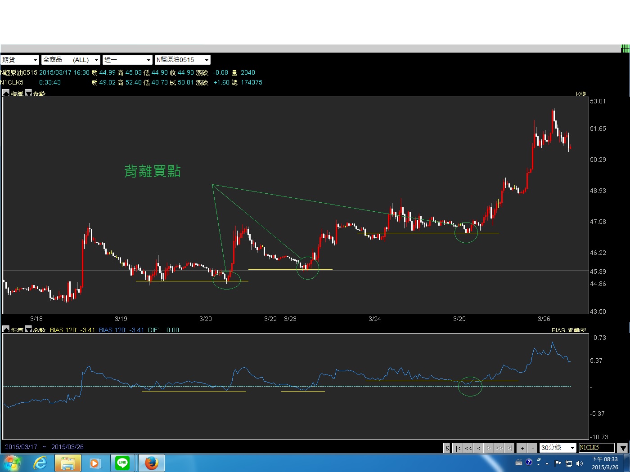Step chart back one bar with <
Viewport: 630px width, 472px height.
coord(478,448)
